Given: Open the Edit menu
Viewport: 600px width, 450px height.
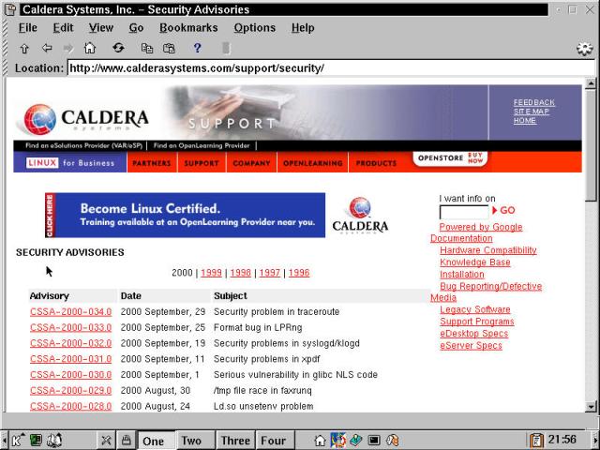Looking at the screenshot, I should point(63,28).
